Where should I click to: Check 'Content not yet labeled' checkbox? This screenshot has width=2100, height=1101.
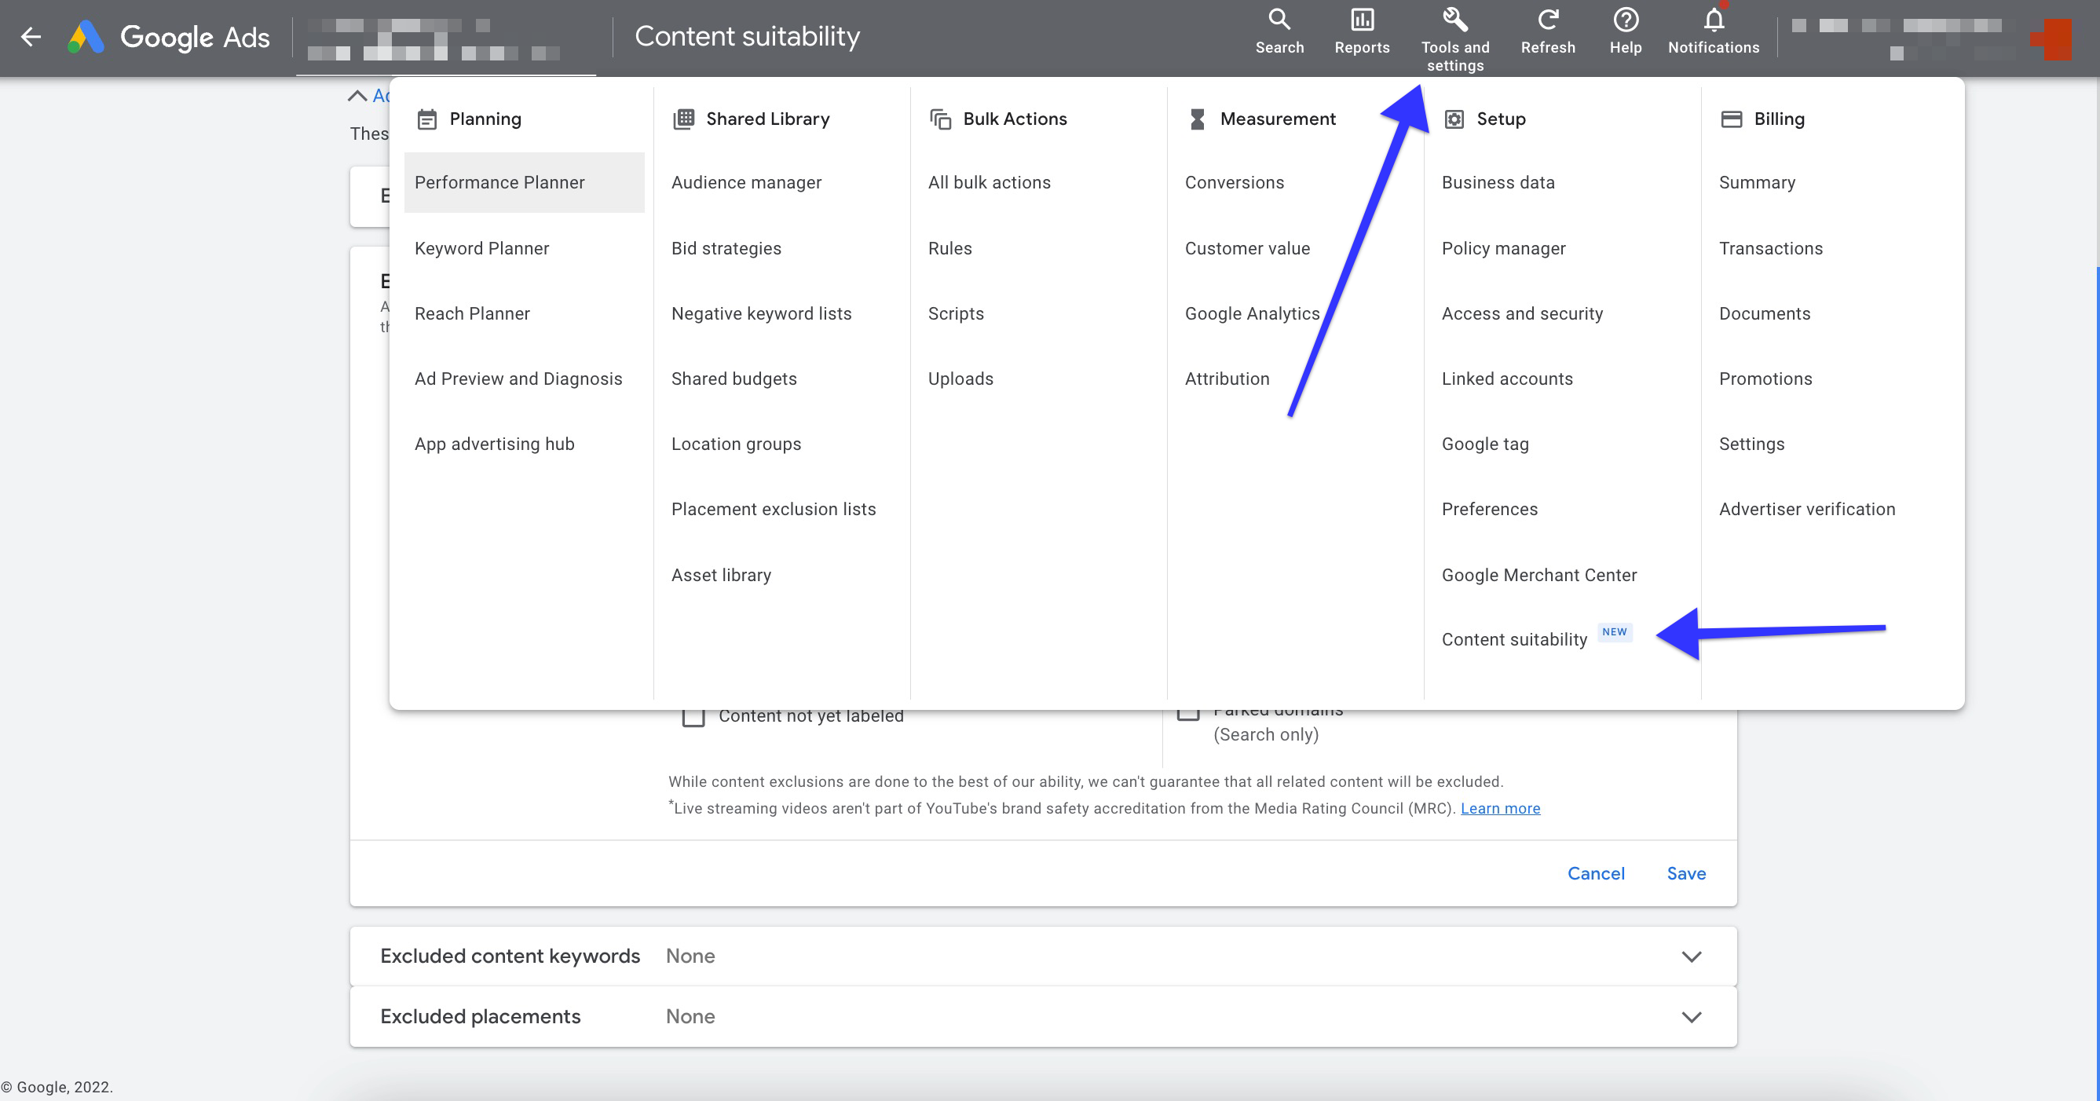693,716
